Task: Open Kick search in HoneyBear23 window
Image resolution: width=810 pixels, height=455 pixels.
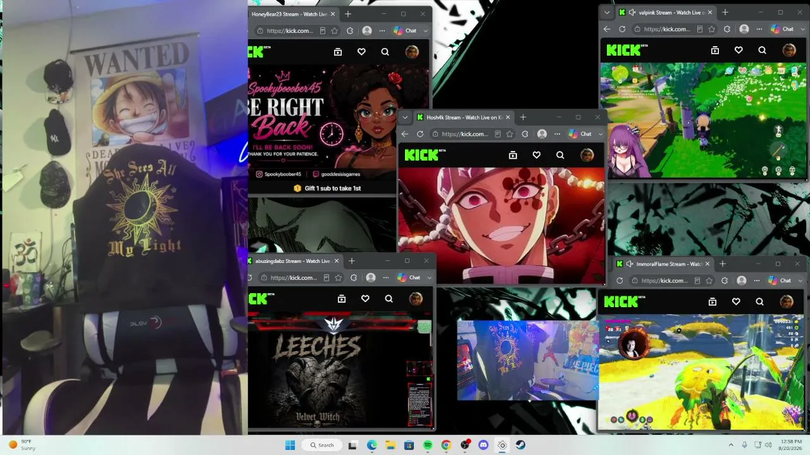Action: tap(385, 52)
